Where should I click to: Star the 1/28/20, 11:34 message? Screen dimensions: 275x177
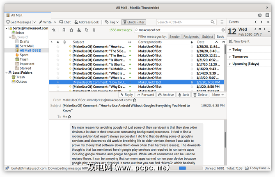[58, 47]
